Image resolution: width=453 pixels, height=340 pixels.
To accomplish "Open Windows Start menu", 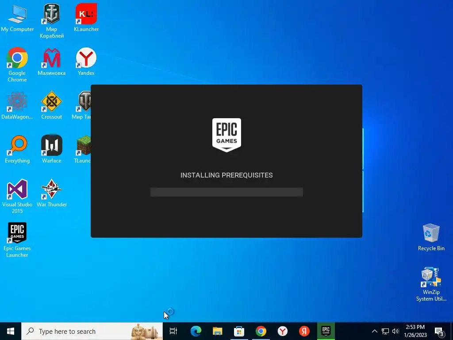I will pos(11,331).
